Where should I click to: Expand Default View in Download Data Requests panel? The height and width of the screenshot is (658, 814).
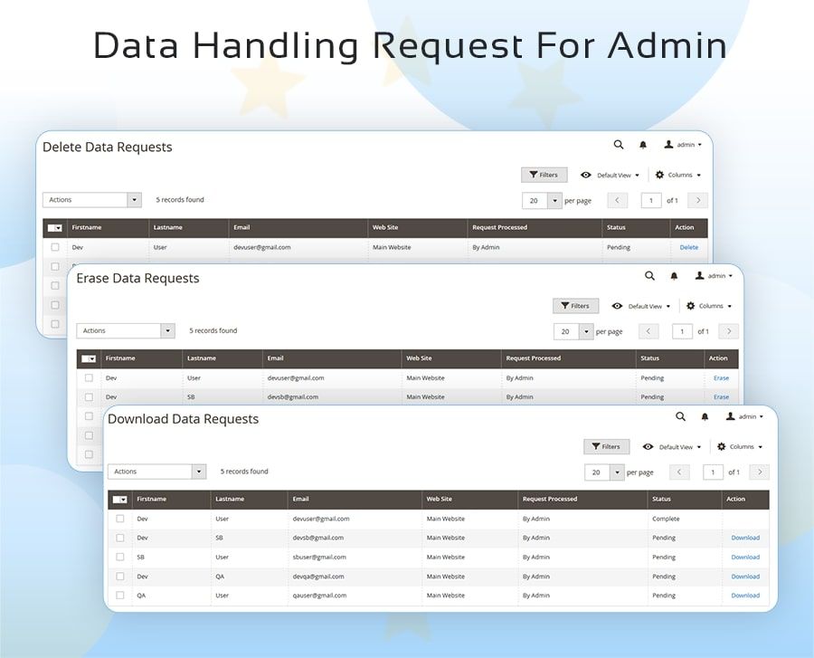(672, 446)
